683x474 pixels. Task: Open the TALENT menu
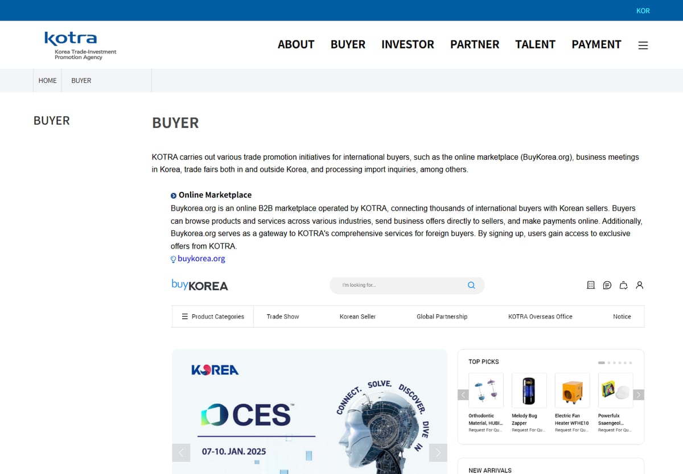(535, 44)
